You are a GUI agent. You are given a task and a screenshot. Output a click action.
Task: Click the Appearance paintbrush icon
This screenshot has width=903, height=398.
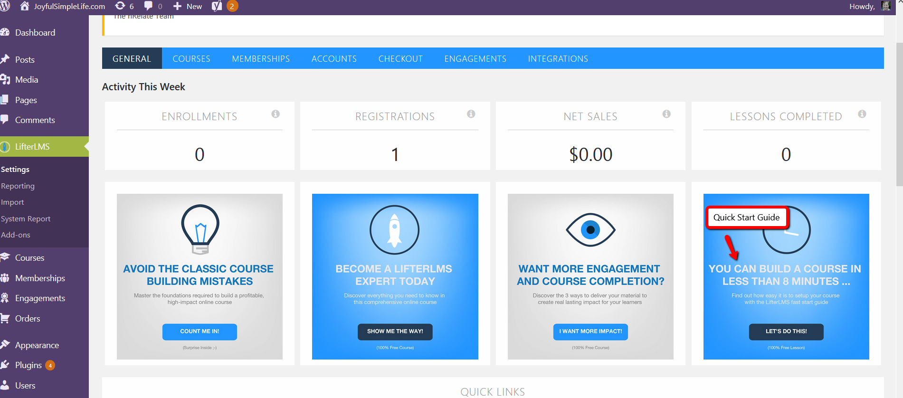click(5, 345)
